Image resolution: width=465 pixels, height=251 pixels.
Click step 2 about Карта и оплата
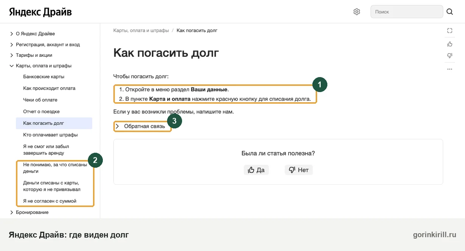(x=215, y=99)
